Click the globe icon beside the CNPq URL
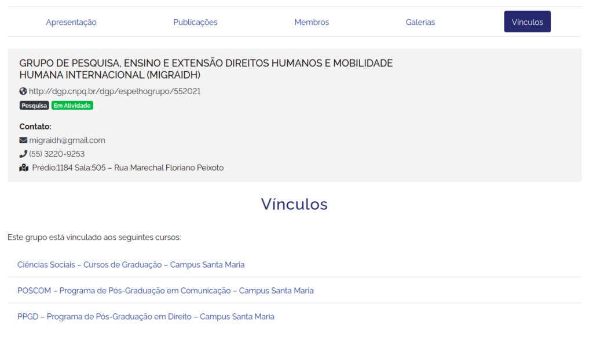This screenshot has width=593, height=337. (23, 91)
